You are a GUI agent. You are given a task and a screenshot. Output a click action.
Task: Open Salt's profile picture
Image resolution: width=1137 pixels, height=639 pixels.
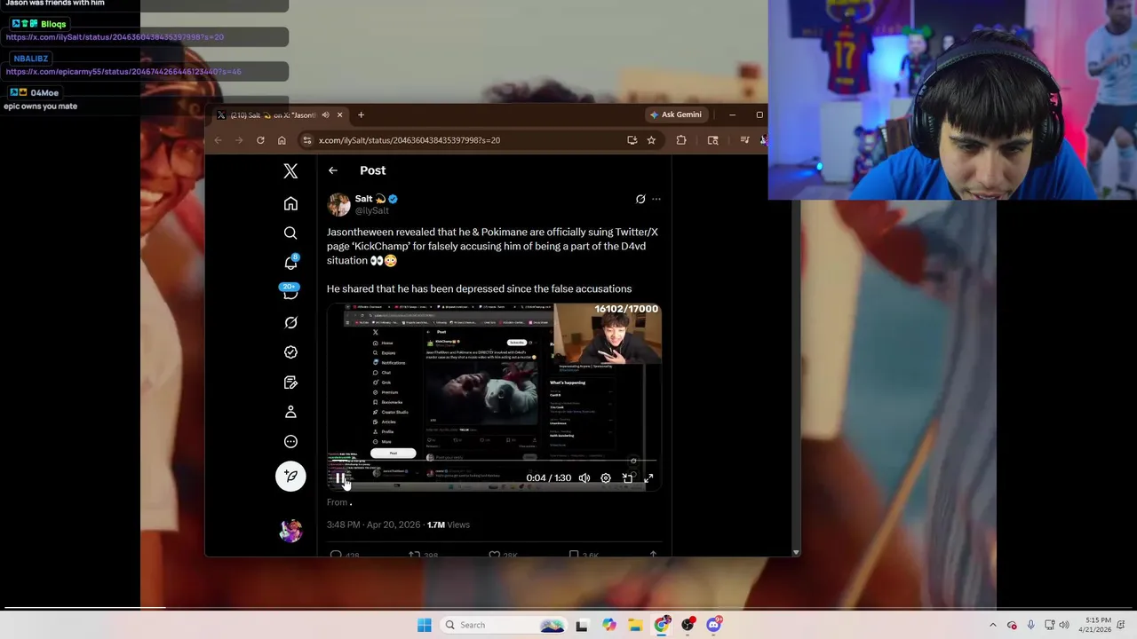tap(338, 204)
